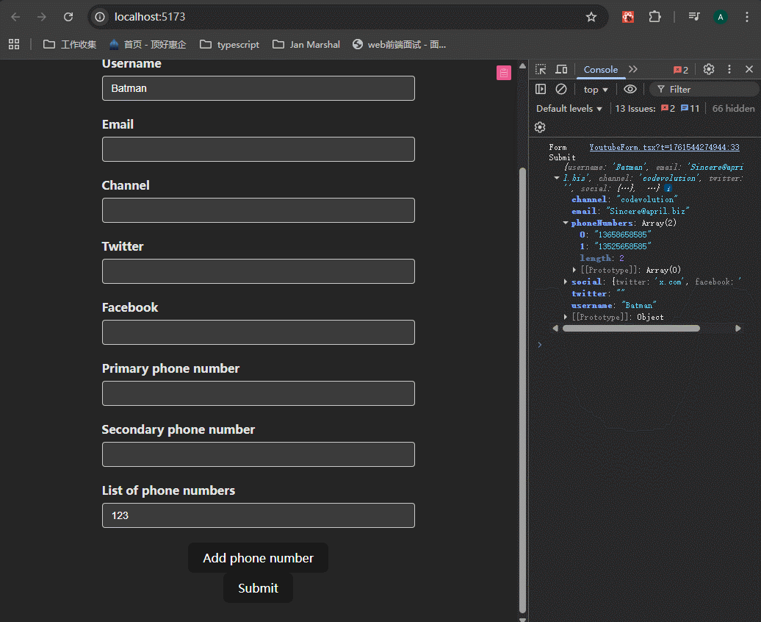Viewport: 761px width, 622px height.
Task: Click the pink React Hook Form devtools icon
Action: (503, 72)
